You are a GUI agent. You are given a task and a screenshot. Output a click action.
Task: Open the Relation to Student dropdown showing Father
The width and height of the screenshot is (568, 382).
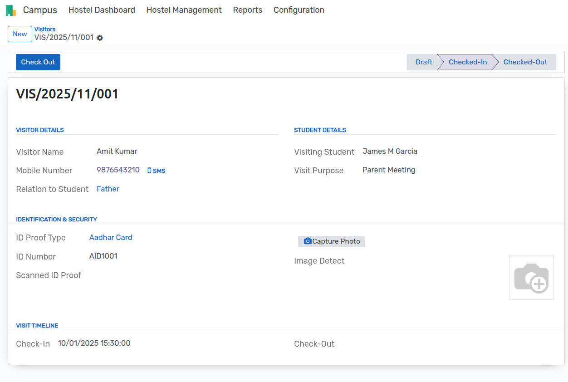(108, 189)
